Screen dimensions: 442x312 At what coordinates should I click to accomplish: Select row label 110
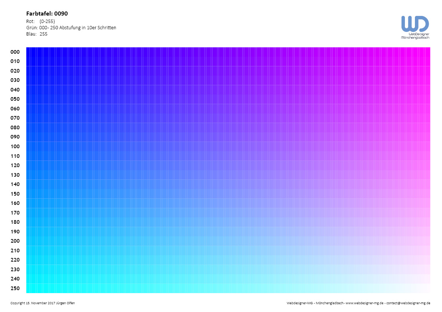pos(15,156)
